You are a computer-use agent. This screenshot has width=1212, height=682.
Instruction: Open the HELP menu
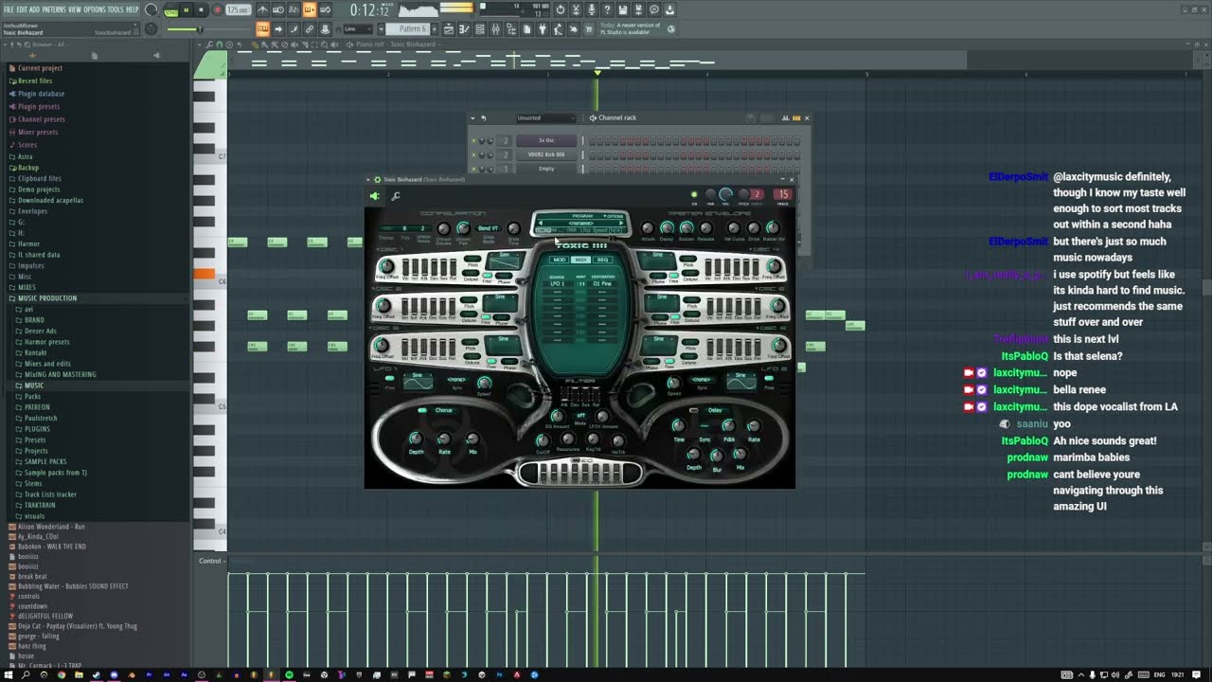(132, 9)
